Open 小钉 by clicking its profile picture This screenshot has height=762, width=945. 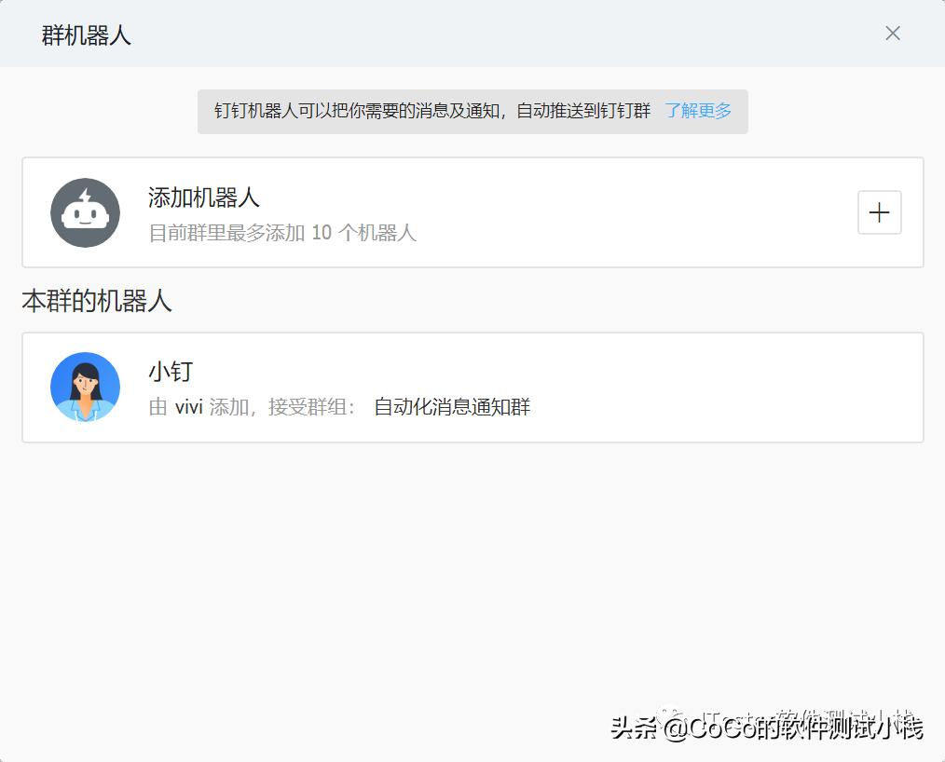[85, 387]
